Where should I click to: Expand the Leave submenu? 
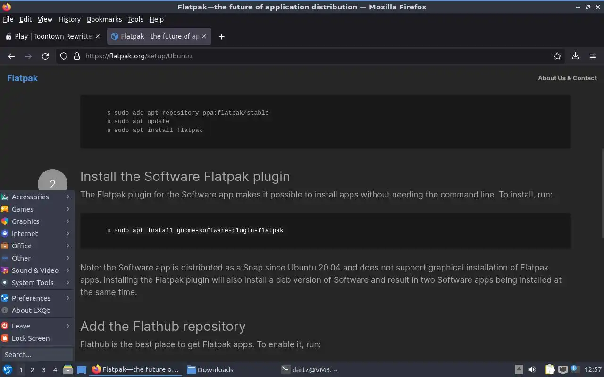(x=37, y=326)
